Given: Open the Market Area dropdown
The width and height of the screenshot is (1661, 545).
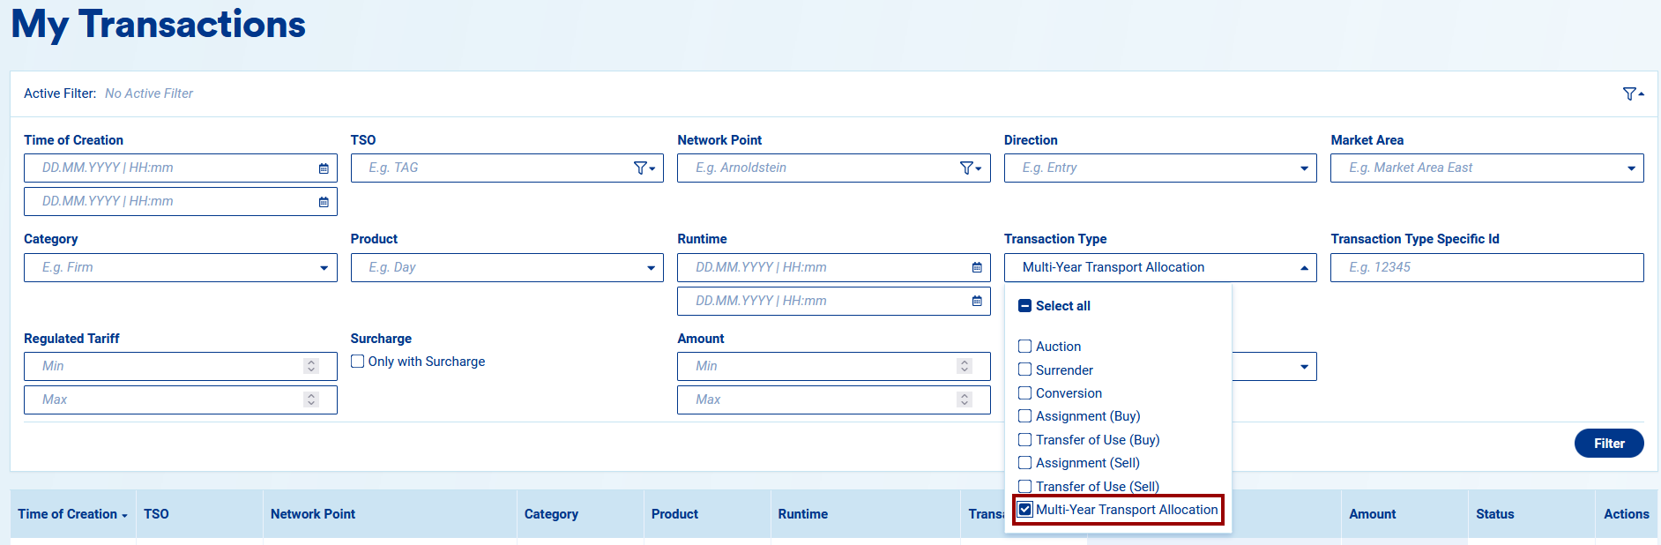Looking at the screenshot, I should click(x=1630, y=168).
